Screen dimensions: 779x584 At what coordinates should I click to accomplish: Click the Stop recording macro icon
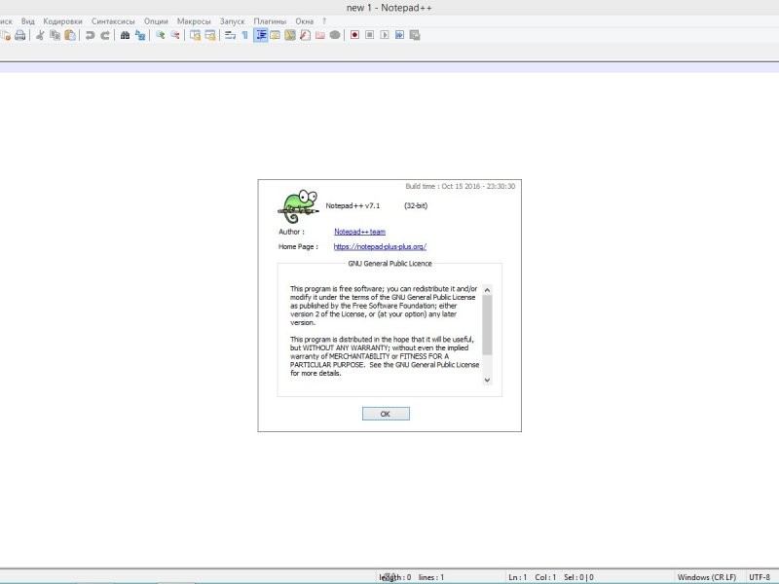click(x=370, y=35)
